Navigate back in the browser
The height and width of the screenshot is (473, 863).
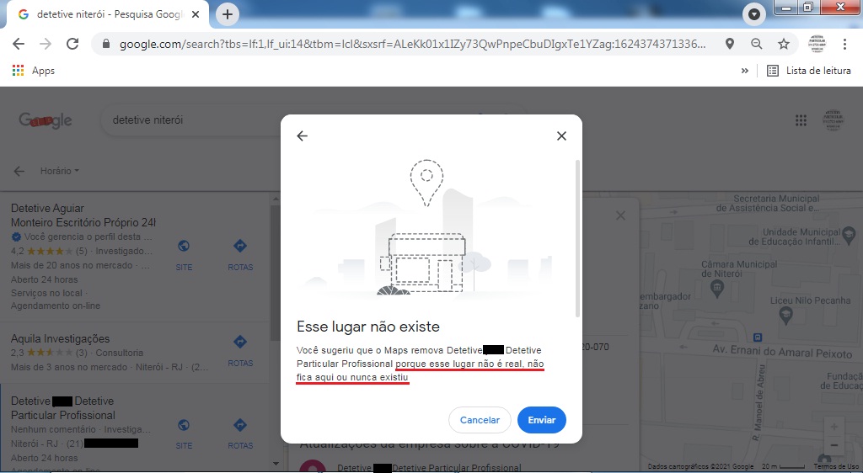pos(19,44)
